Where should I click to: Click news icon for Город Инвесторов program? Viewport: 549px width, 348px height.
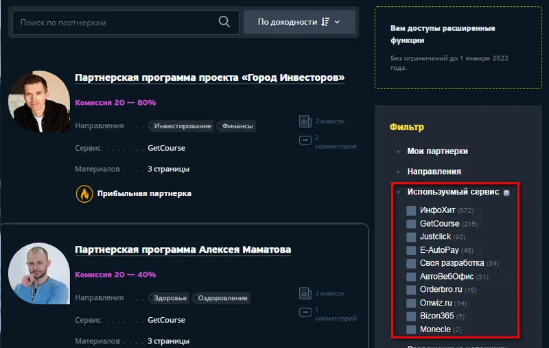pyautogui.click(x=305, y=121)
